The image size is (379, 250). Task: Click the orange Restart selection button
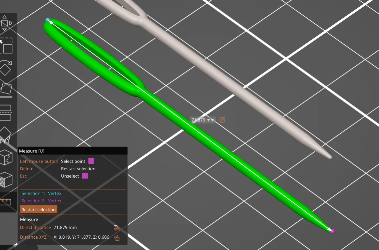38,210
